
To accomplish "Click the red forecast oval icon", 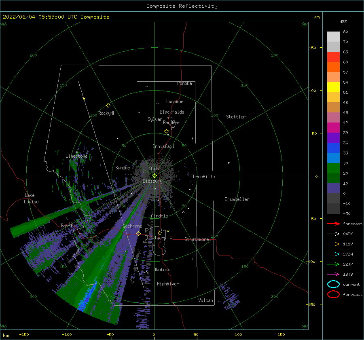I will pyautogui.click(x=333, y=294).
